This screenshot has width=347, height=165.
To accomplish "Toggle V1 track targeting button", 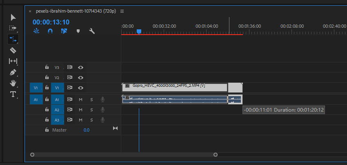I will pos(57,88).
